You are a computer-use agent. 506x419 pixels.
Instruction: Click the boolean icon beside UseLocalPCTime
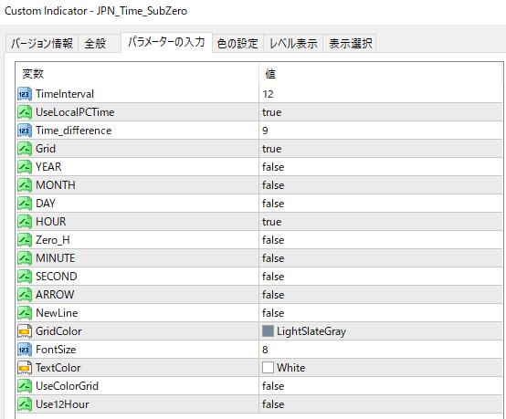pyautogui.click(x=25, y=112)
